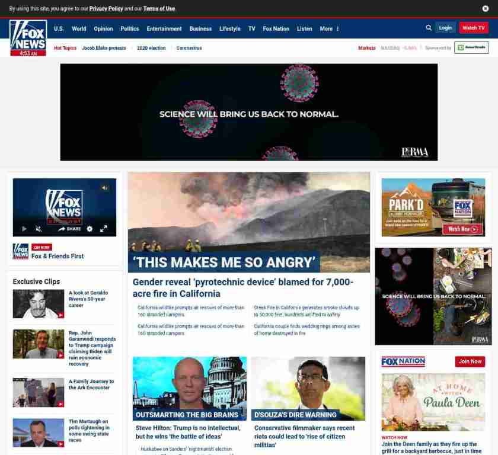
Task: Play the Fox News live video
Action: tap(24, 229)
